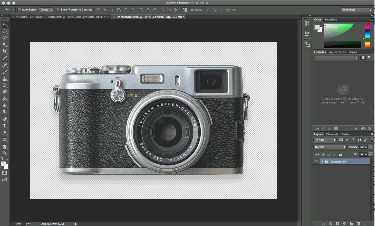Switch to fullsize-3000x2000-72dpi.psd document tab

(x=63, y=17)
